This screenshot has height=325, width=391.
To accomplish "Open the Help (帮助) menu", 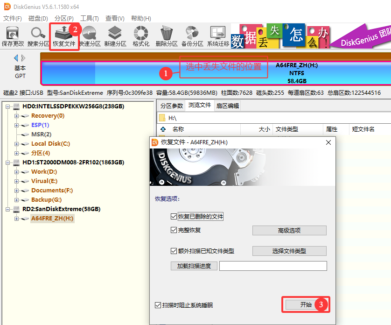I will (141, 19).
